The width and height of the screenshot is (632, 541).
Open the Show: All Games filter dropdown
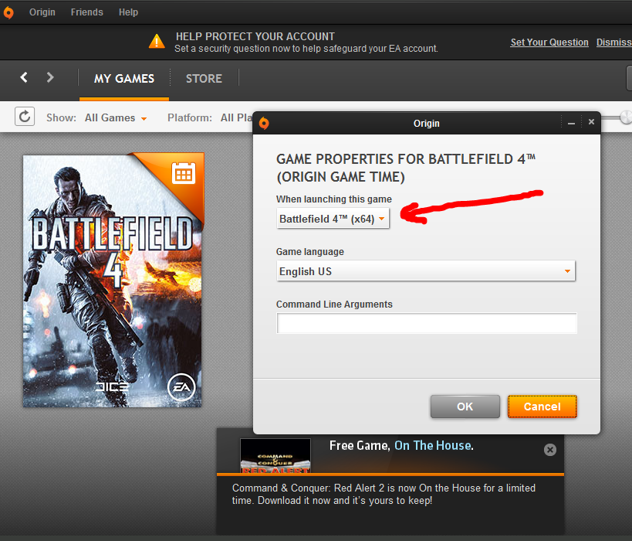[116, 118]
